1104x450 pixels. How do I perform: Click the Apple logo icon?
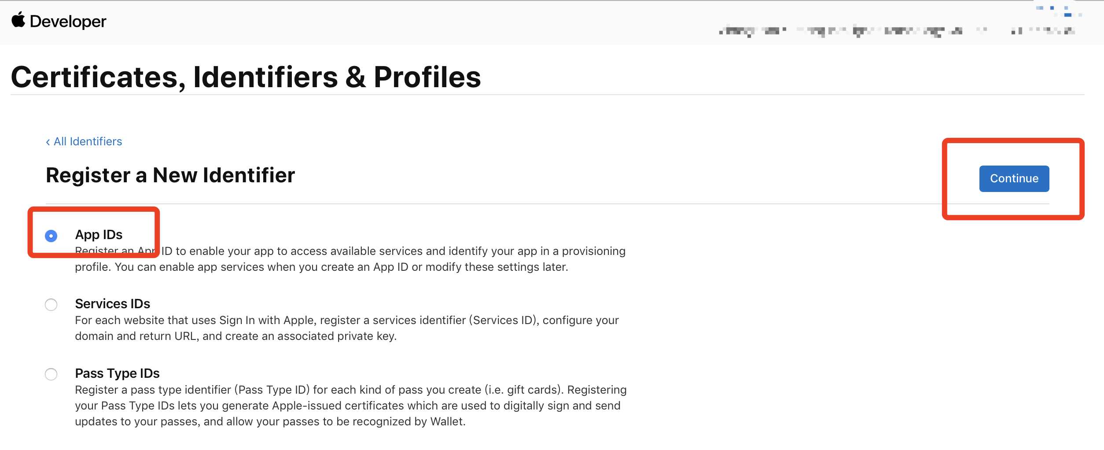[x=18, y=20]
